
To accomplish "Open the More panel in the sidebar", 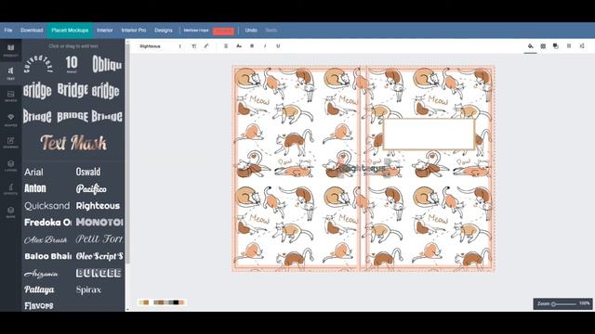I will click(x=10, y=212).
